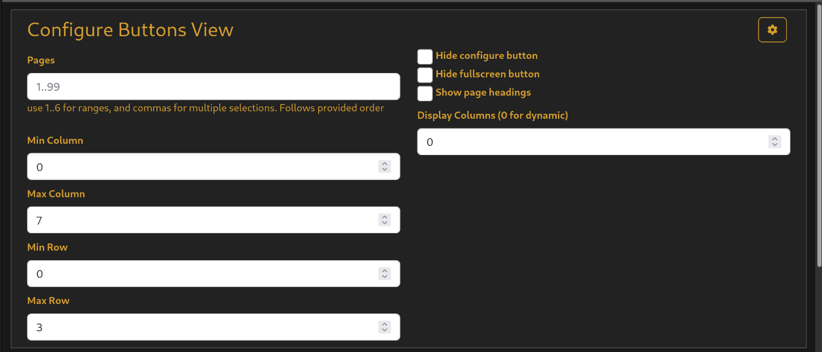Decrease the Display Columns value
The height and width of the screenshot is (352, 822).
(774, 144)
